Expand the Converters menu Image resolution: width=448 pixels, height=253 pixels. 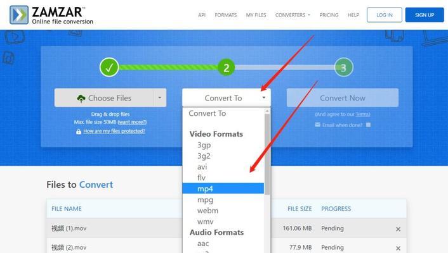pyautogui.click(x=293, y=15)
